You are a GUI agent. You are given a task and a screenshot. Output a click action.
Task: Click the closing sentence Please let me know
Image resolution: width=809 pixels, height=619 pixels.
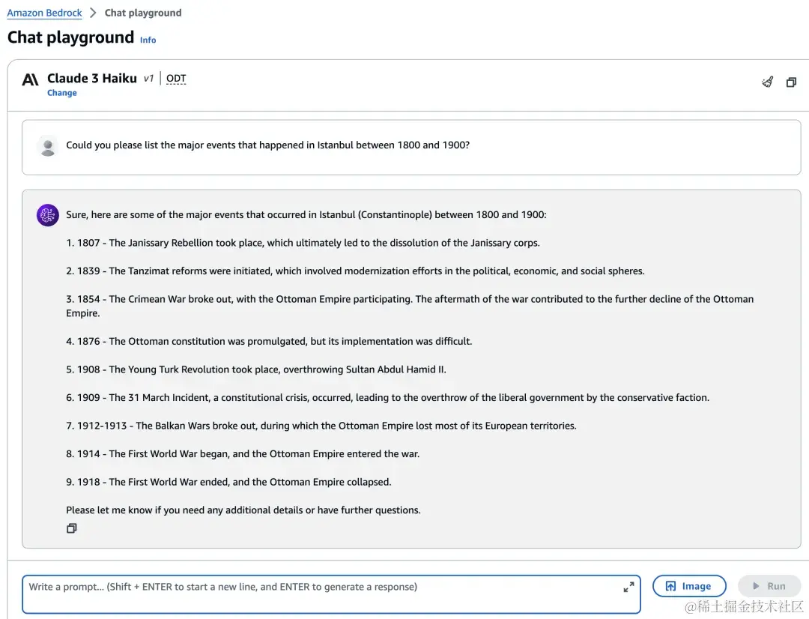(243, 510)
